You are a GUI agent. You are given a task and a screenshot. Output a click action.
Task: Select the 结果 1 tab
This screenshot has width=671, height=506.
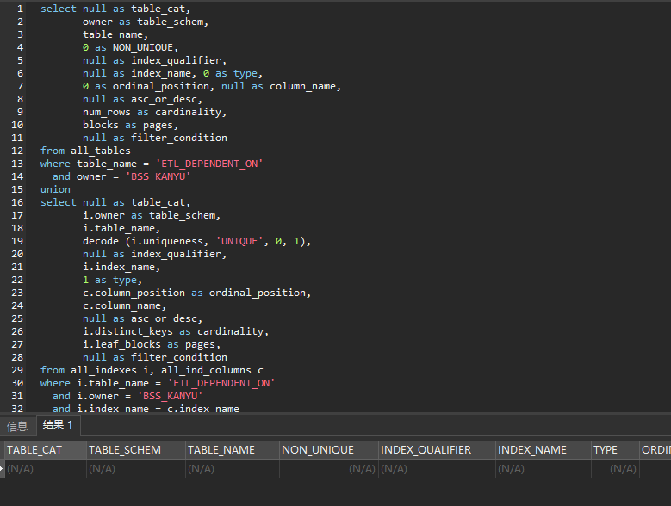pyautogui.click(x=58, y=425)
